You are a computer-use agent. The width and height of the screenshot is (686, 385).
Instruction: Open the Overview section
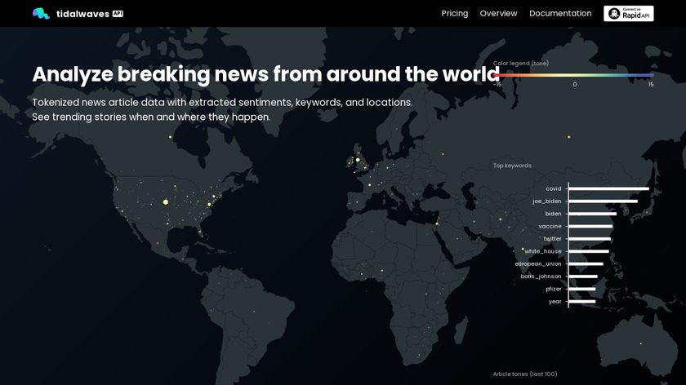click(x=498, y=14)
